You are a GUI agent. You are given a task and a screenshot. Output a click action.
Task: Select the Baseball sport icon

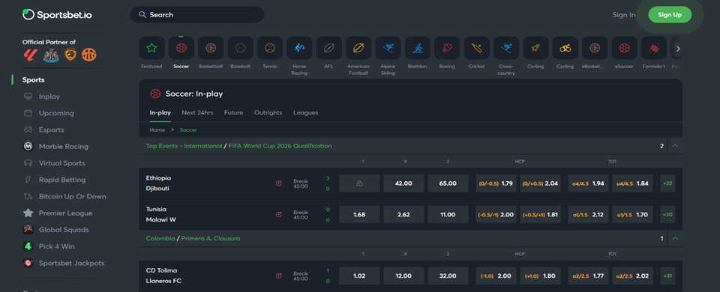point(240,48)
